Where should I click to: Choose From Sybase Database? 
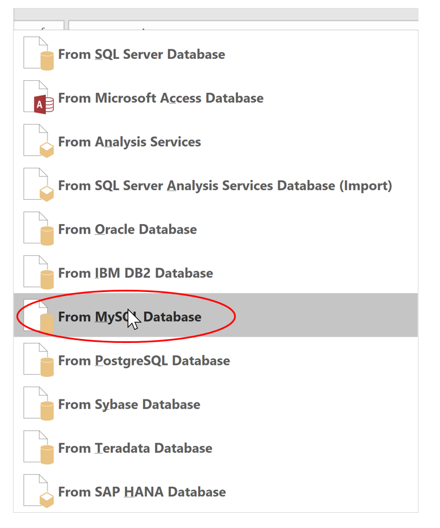pyautogui.click(x=129, y=404)
